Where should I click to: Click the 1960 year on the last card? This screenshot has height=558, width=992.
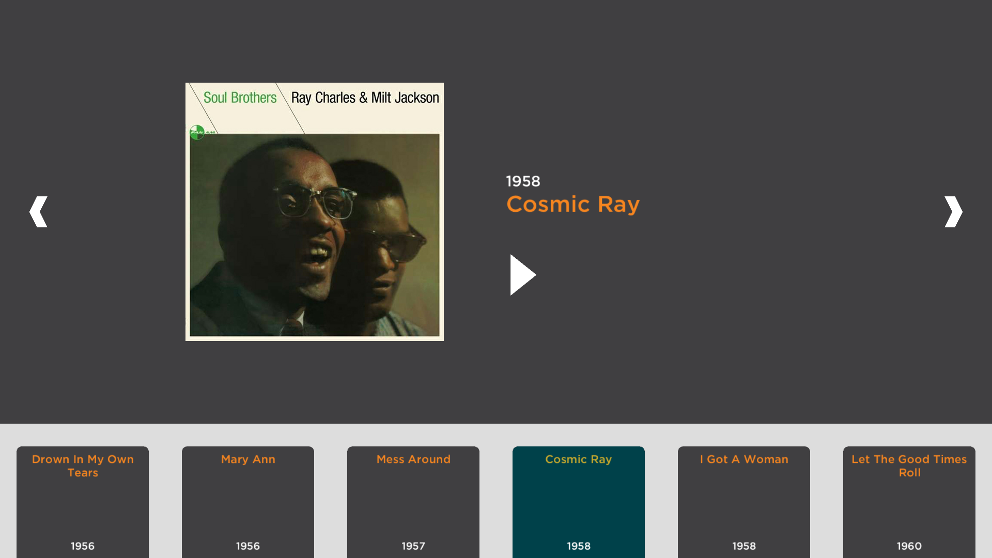tap(909, 546)
